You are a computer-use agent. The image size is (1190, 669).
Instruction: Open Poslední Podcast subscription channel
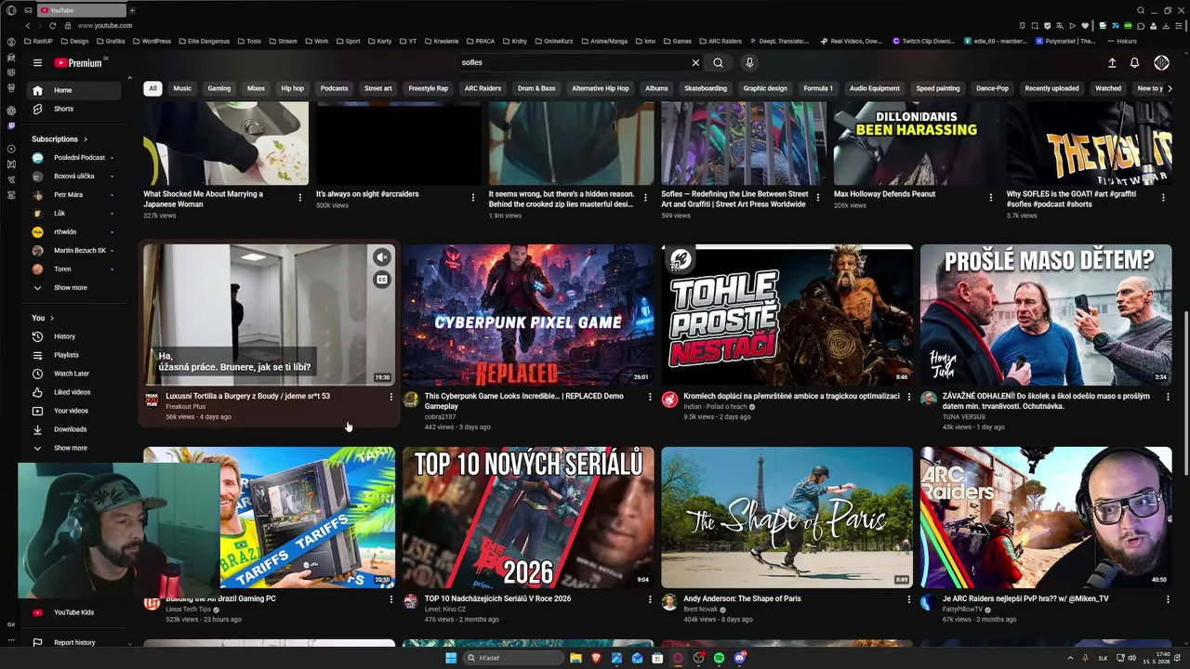pyautogui.click(x=74, y=158)
